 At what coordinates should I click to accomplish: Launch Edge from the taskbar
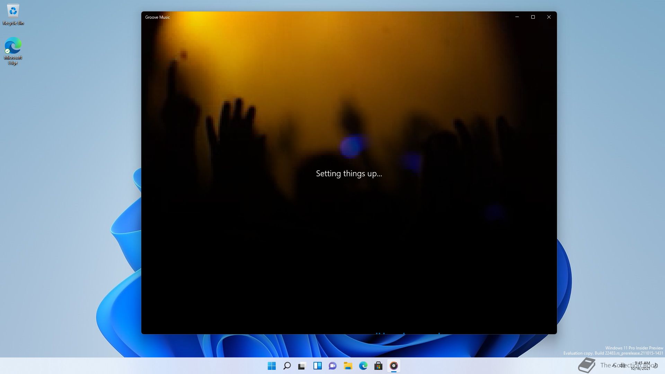pyautogui.click(x=363, y=366)
